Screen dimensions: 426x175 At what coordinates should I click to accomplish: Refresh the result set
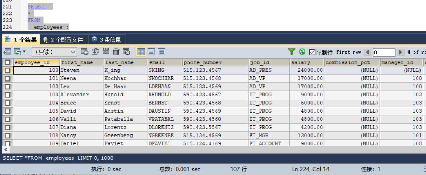[x=302, y=51]
